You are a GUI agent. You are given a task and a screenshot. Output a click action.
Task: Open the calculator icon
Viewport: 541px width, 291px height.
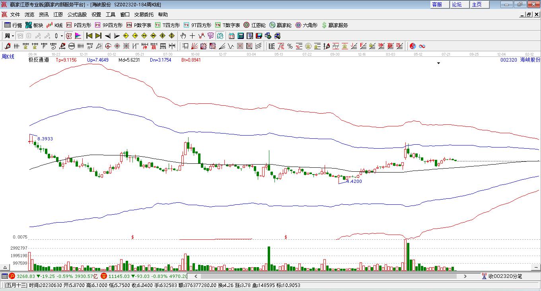pos(240,36)
